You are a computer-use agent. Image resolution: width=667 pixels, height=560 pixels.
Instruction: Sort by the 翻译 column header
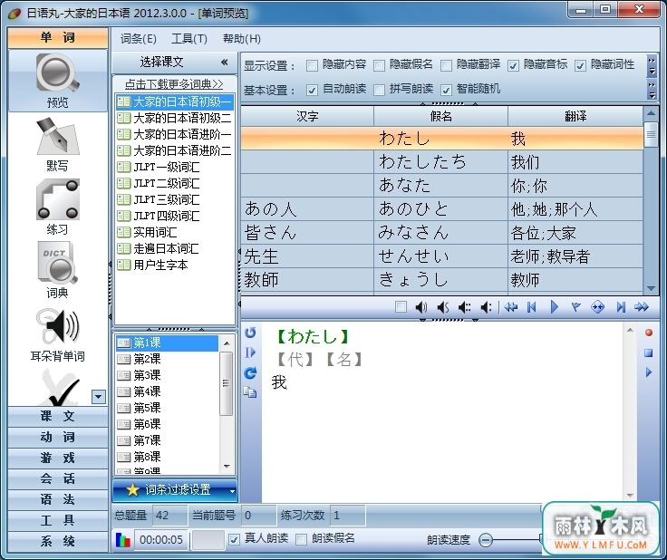(x=575, y=116)
